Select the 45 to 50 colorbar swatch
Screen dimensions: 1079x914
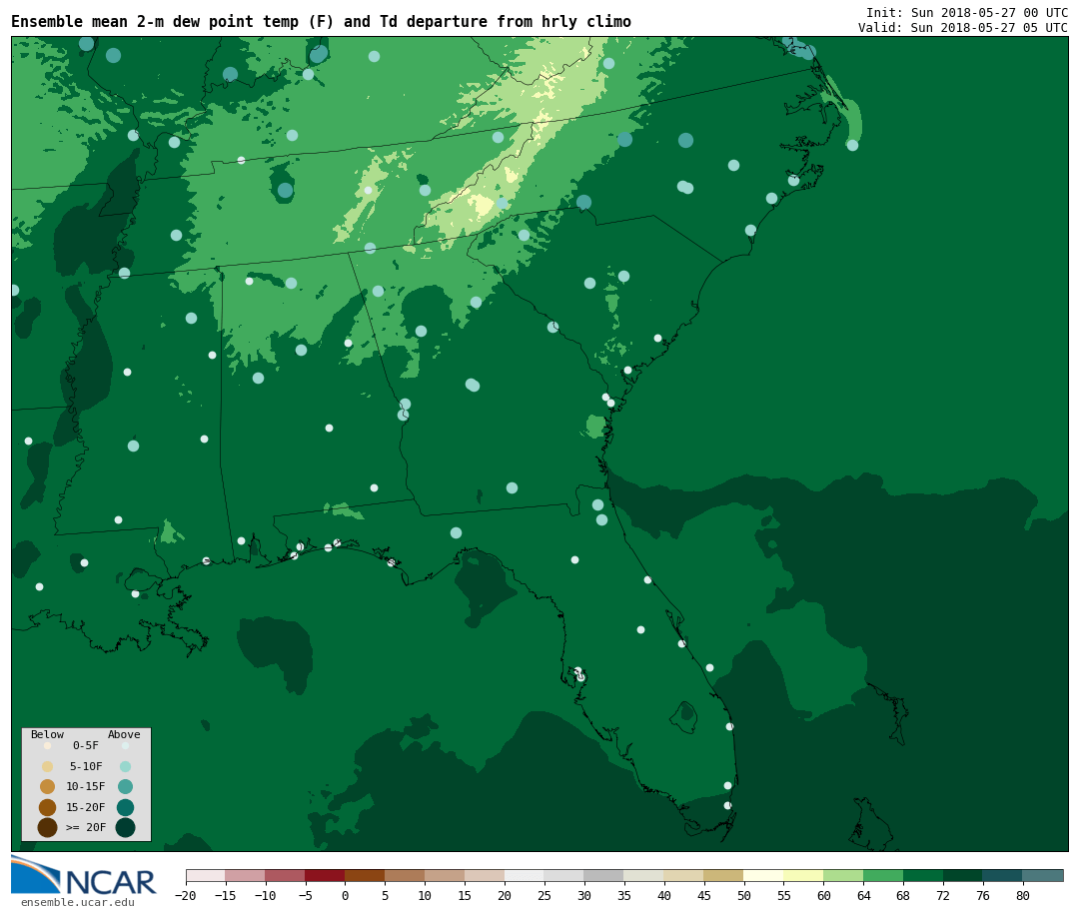pos(724,875)
